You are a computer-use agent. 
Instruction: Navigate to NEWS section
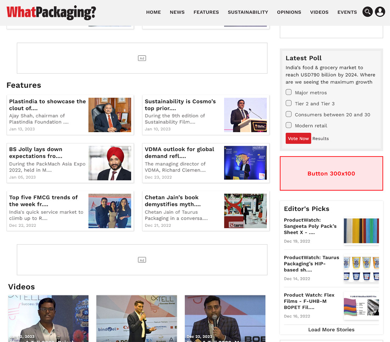(x=177, y=12)
